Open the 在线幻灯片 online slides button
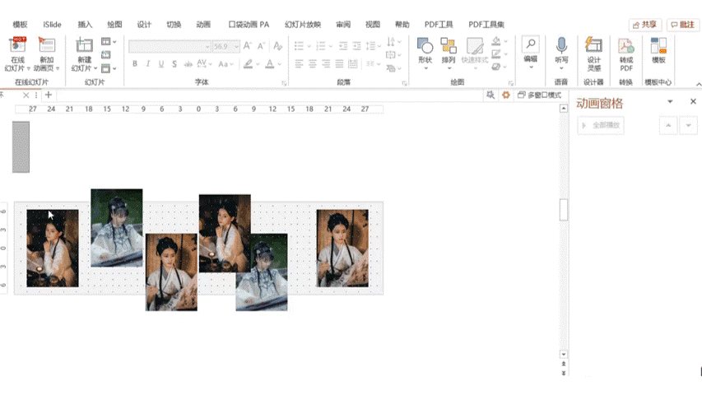Screen dimensions: 702x395 [x=17, y=54]
